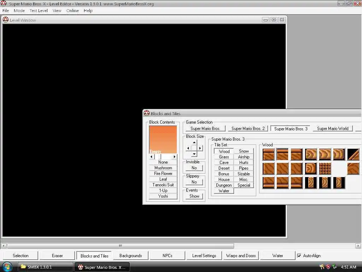The width and height of the screenshot is (362, 272).
Task: Select the single rounded wood log block
Action: 311,168
